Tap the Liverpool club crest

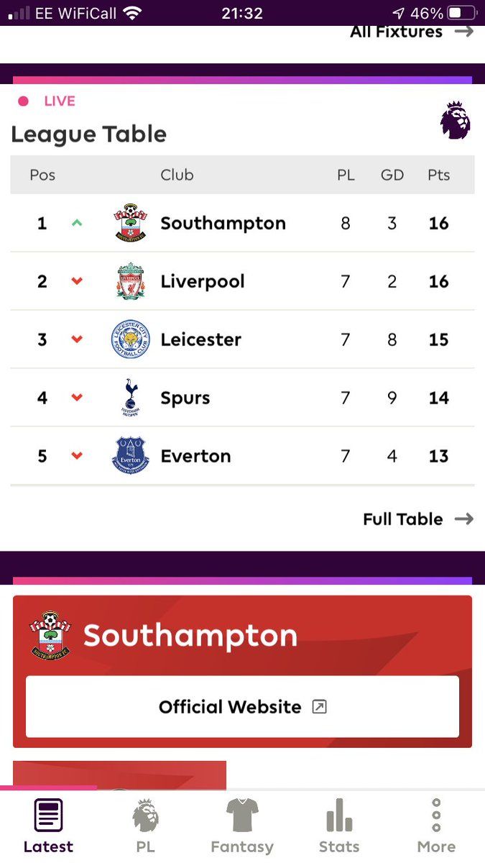(131, 281)
